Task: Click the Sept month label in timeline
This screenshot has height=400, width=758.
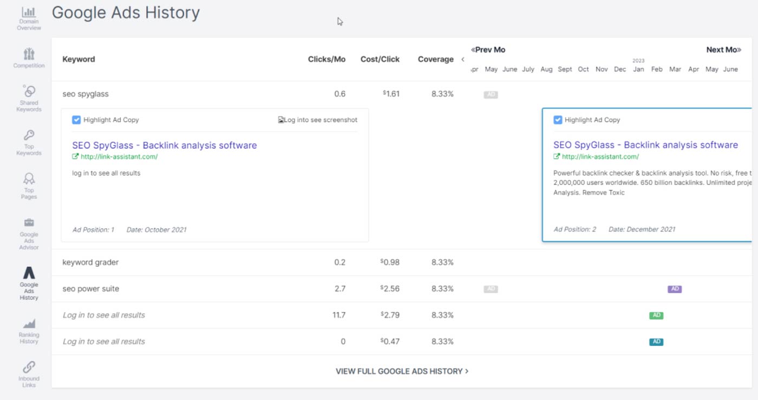Action: pyautogui.click(x=565, y=69)
